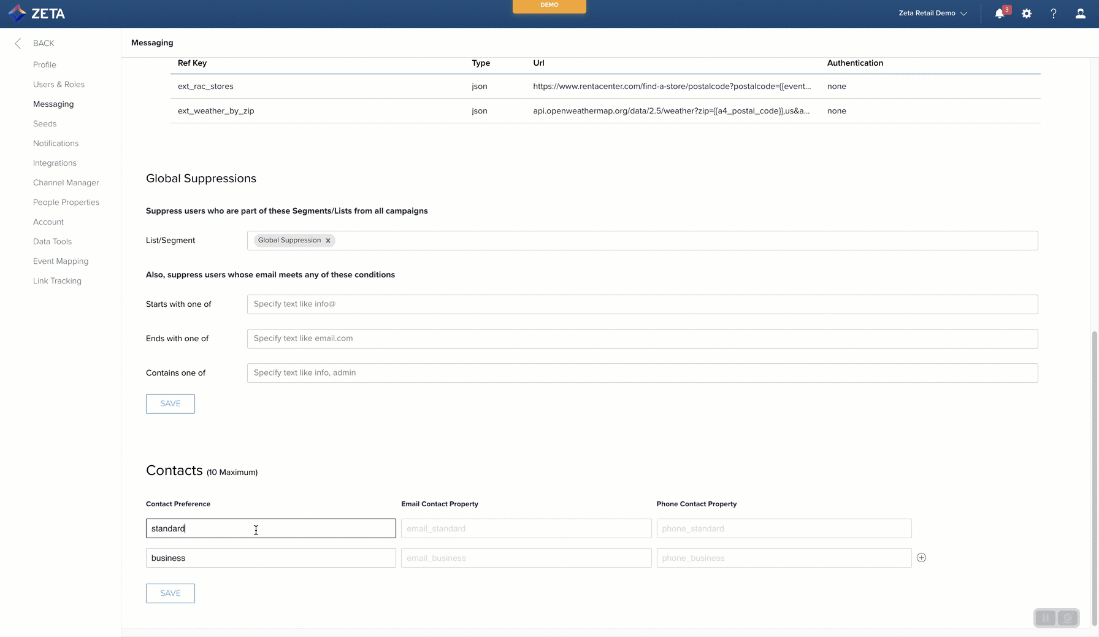Viewport: 1099px width, 637px height.
Task: Click the back arrow icon
Action: 18,43
